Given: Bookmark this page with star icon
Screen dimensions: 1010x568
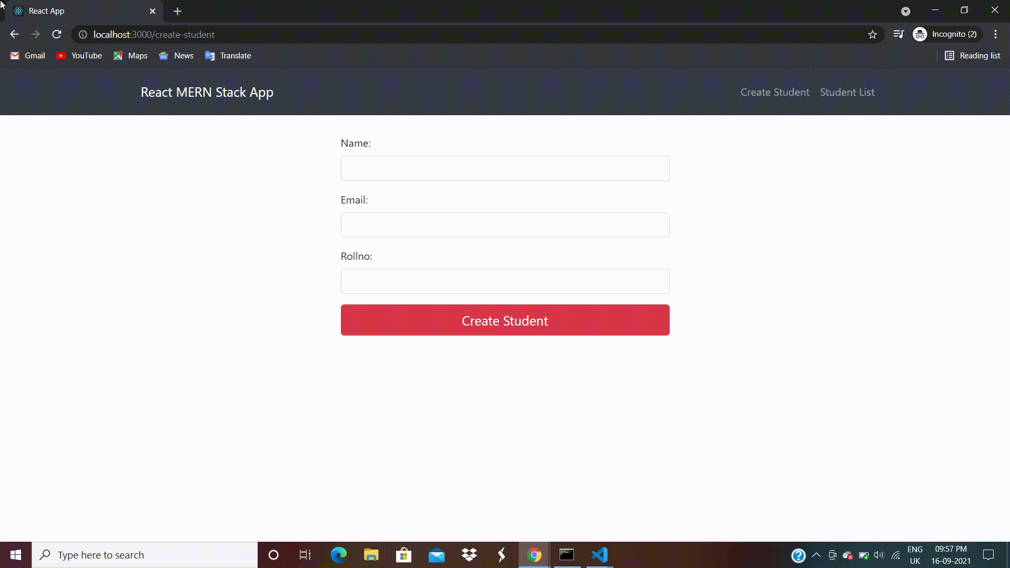Looking at the screenshot, I should [x=873, y=35].
